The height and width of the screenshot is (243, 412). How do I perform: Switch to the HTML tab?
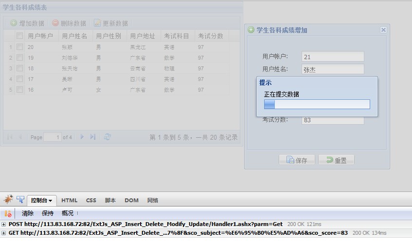click(x=70, y=200)
